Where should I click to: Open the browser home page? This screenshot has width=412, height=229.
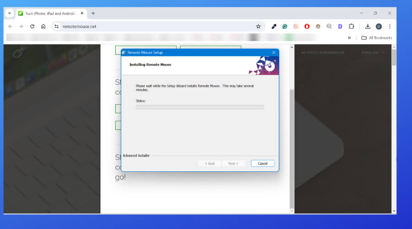coord(43,26)
